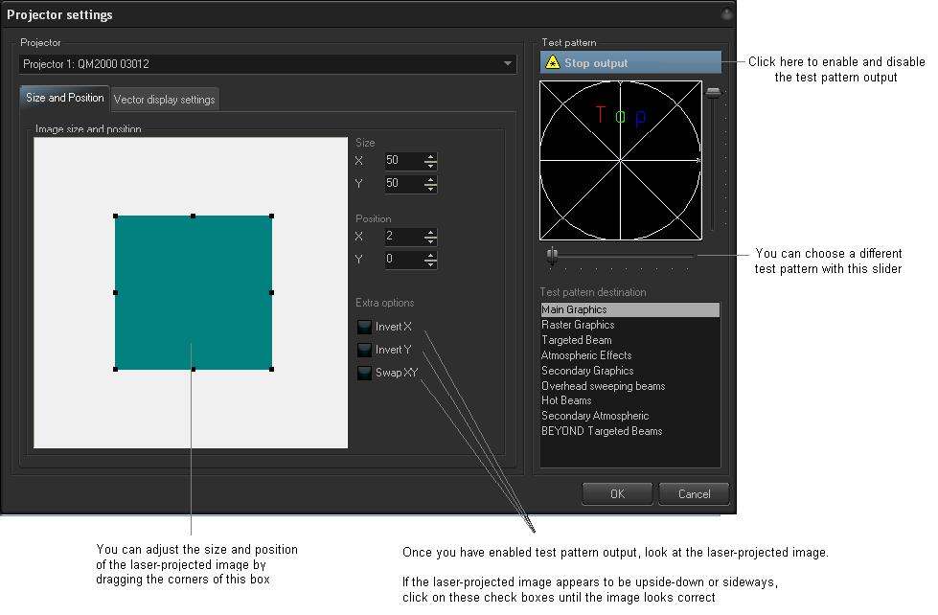938x615 pixels.
Task: Click the Cancel button
Action: pyautogui.click(x=694, y=494)
